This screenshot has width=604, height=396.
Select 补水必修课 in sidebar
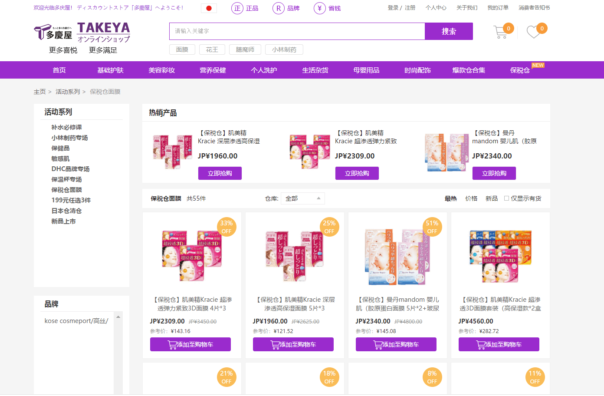pyautogui.click(x=66, y=127)
